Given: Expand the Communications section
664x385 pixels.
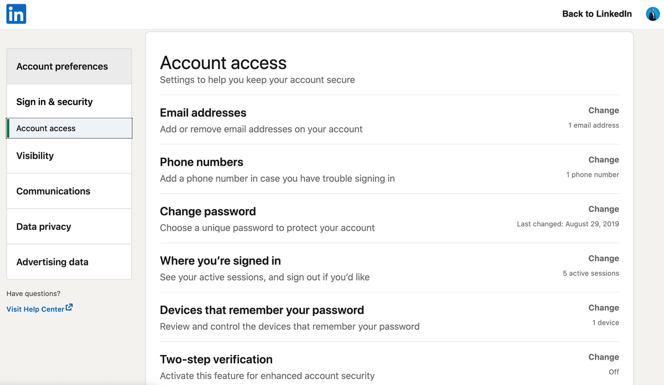Looking at the screenshot, I should (69, 191).
